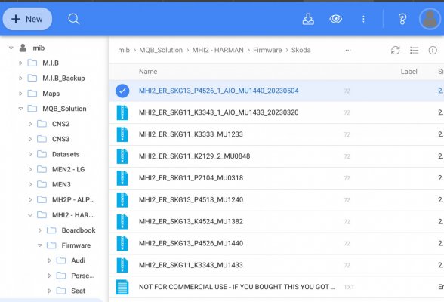Screen dimensions: 444x302
Task: Select the mib user root item
Action: pyautogui.click(x=39, y=48)
